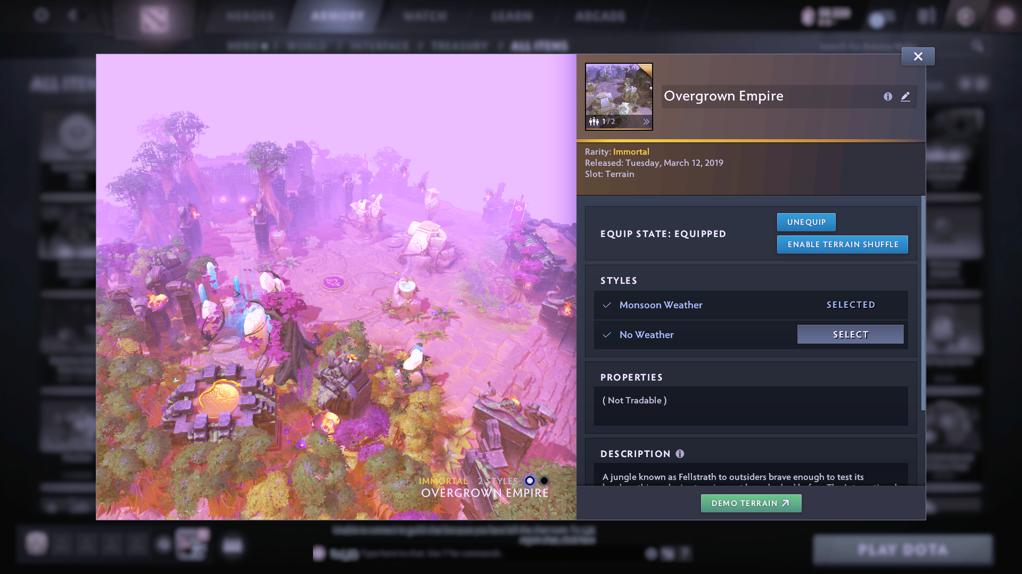Select the second style dot in preview
1022x574 pixels.
click(x=544, y=481)
